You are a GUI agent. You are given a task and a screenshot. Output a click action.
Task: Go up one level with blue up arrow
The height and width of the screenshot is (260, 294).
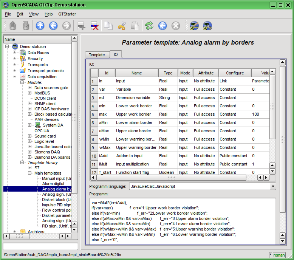coord(40,26)
